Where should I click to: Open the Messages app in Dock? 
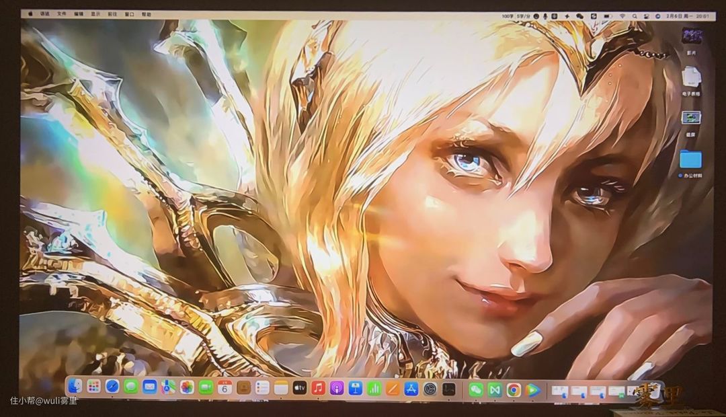tap(131, 387)
